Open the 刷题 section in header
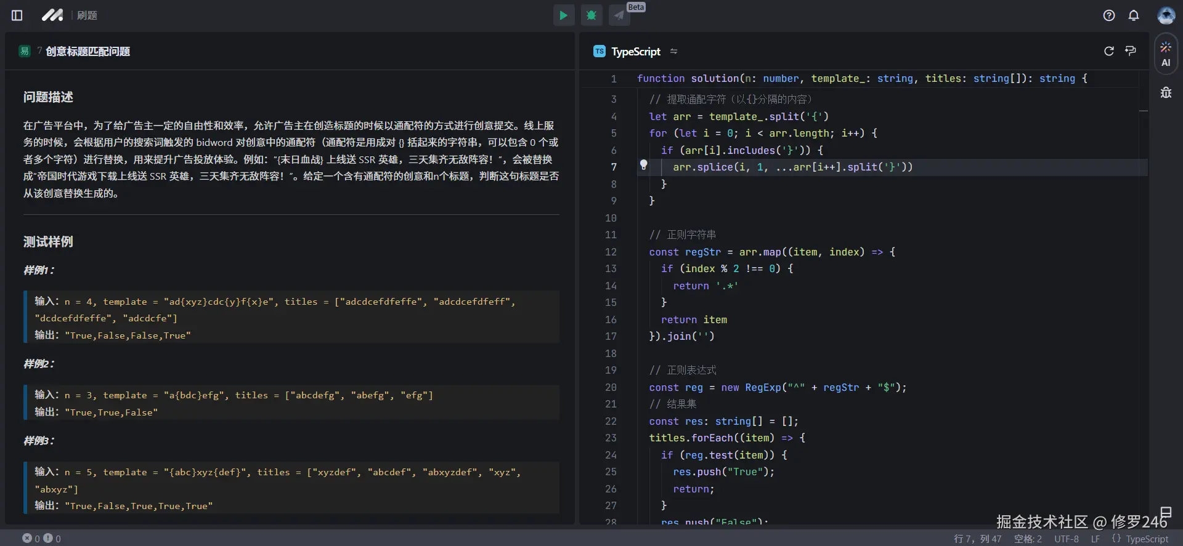 pyautogui.click(x=87, y=15)
